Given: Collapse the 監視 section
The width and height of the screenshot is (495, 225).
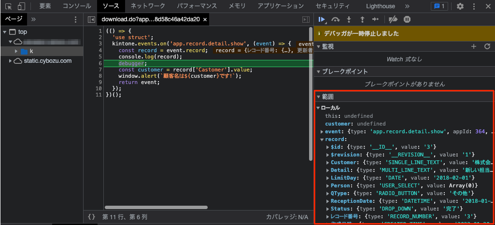Looking at the screenshot, I should tap(319, 47).
